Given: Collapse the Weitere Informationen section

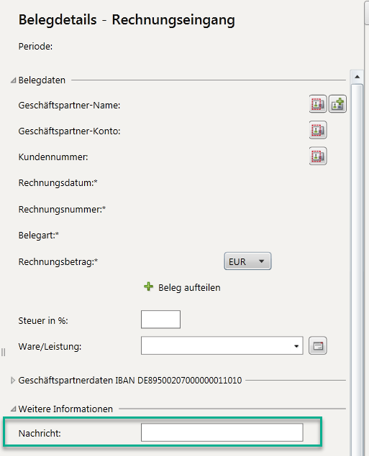Looking at the screenshot, I should [13, 409].
